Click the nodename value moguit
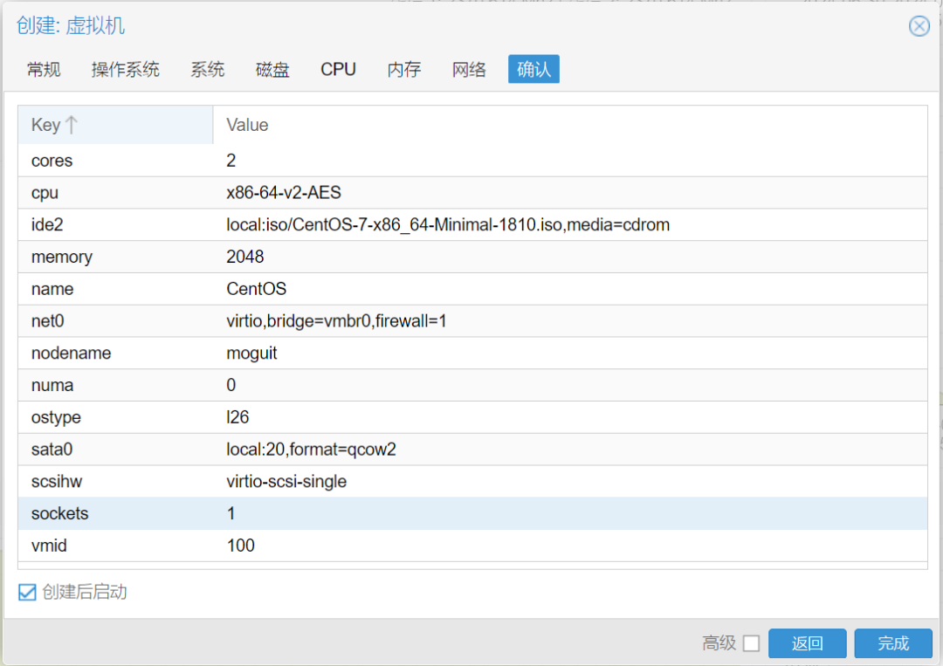The image size is (943, 666). coord(251,354)
